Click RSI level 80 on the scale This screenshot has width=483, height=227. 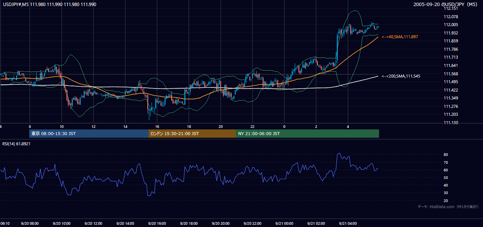coord(446,155)
